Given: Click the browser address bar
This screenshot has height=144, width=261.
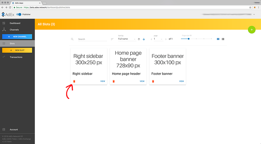Looking at the screenshot, I should coord(132,7).
